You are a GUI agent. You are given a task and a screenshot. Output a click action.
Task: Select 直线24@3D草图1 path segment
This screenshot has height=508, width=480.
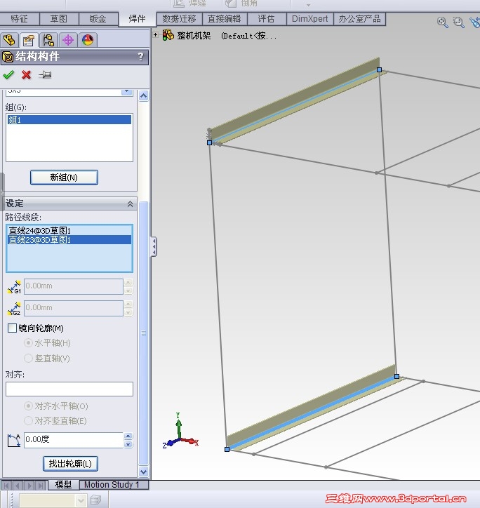pos(69,230)
